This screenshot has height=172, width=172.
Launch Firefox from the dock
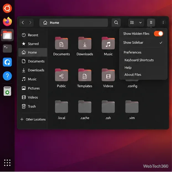tap(7, 22)
